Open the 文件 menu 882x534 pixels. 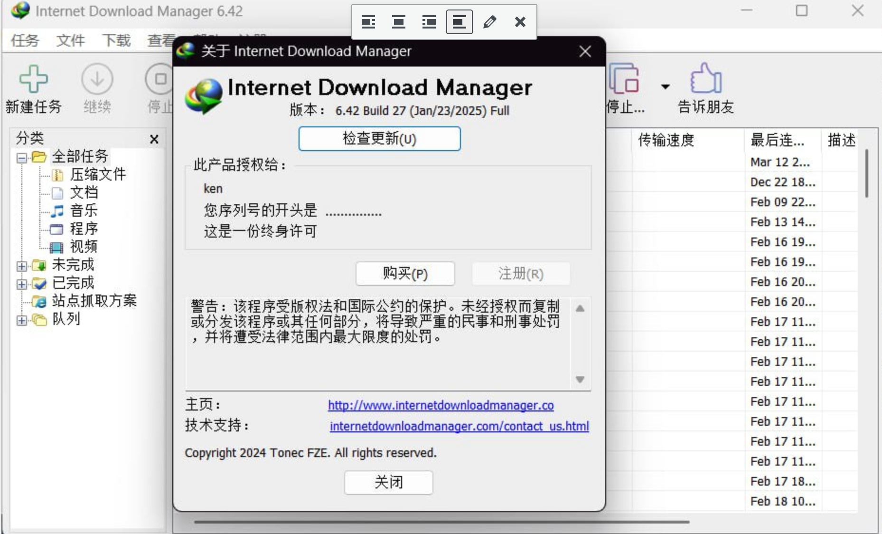(x=70, y=40)
